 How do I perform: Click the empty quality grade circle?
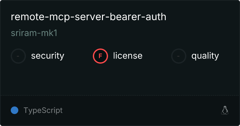point(179,56)
